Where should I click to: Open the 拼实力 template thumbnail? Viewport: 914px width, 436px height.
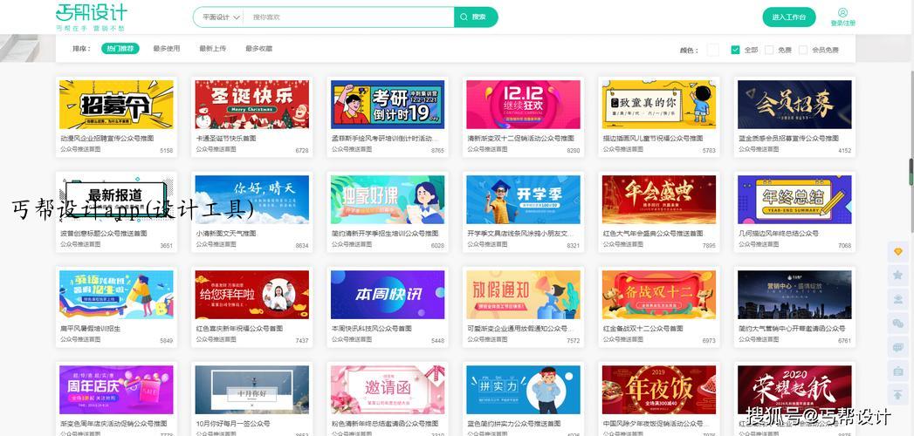pyautogui.click(x=524, y=390)
